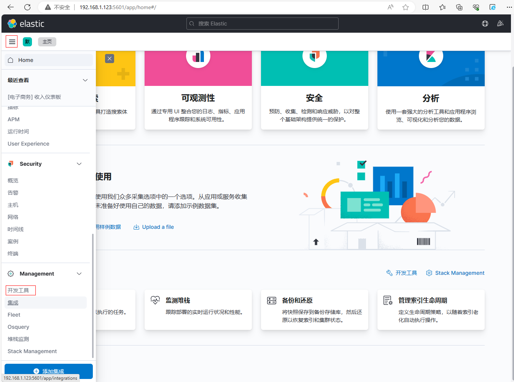Viewport: 514px width, 382px height.
Task: Click the Elastic logo in header
Action: pos(26,24)
